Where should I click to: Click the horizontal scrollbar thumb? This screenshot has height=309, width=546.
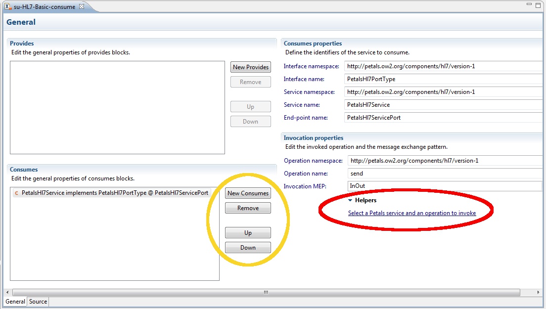266,292
